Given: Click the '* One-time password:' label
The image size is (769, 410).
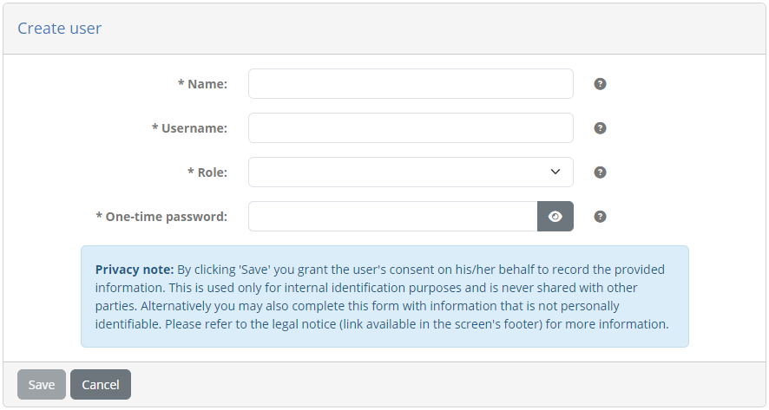Looking at the screenshot, I should pos(161,217).
